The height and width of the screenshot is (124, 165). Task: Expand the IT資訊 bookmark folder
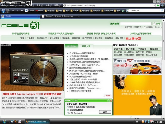pyautogui.click(x=74, y=11)
